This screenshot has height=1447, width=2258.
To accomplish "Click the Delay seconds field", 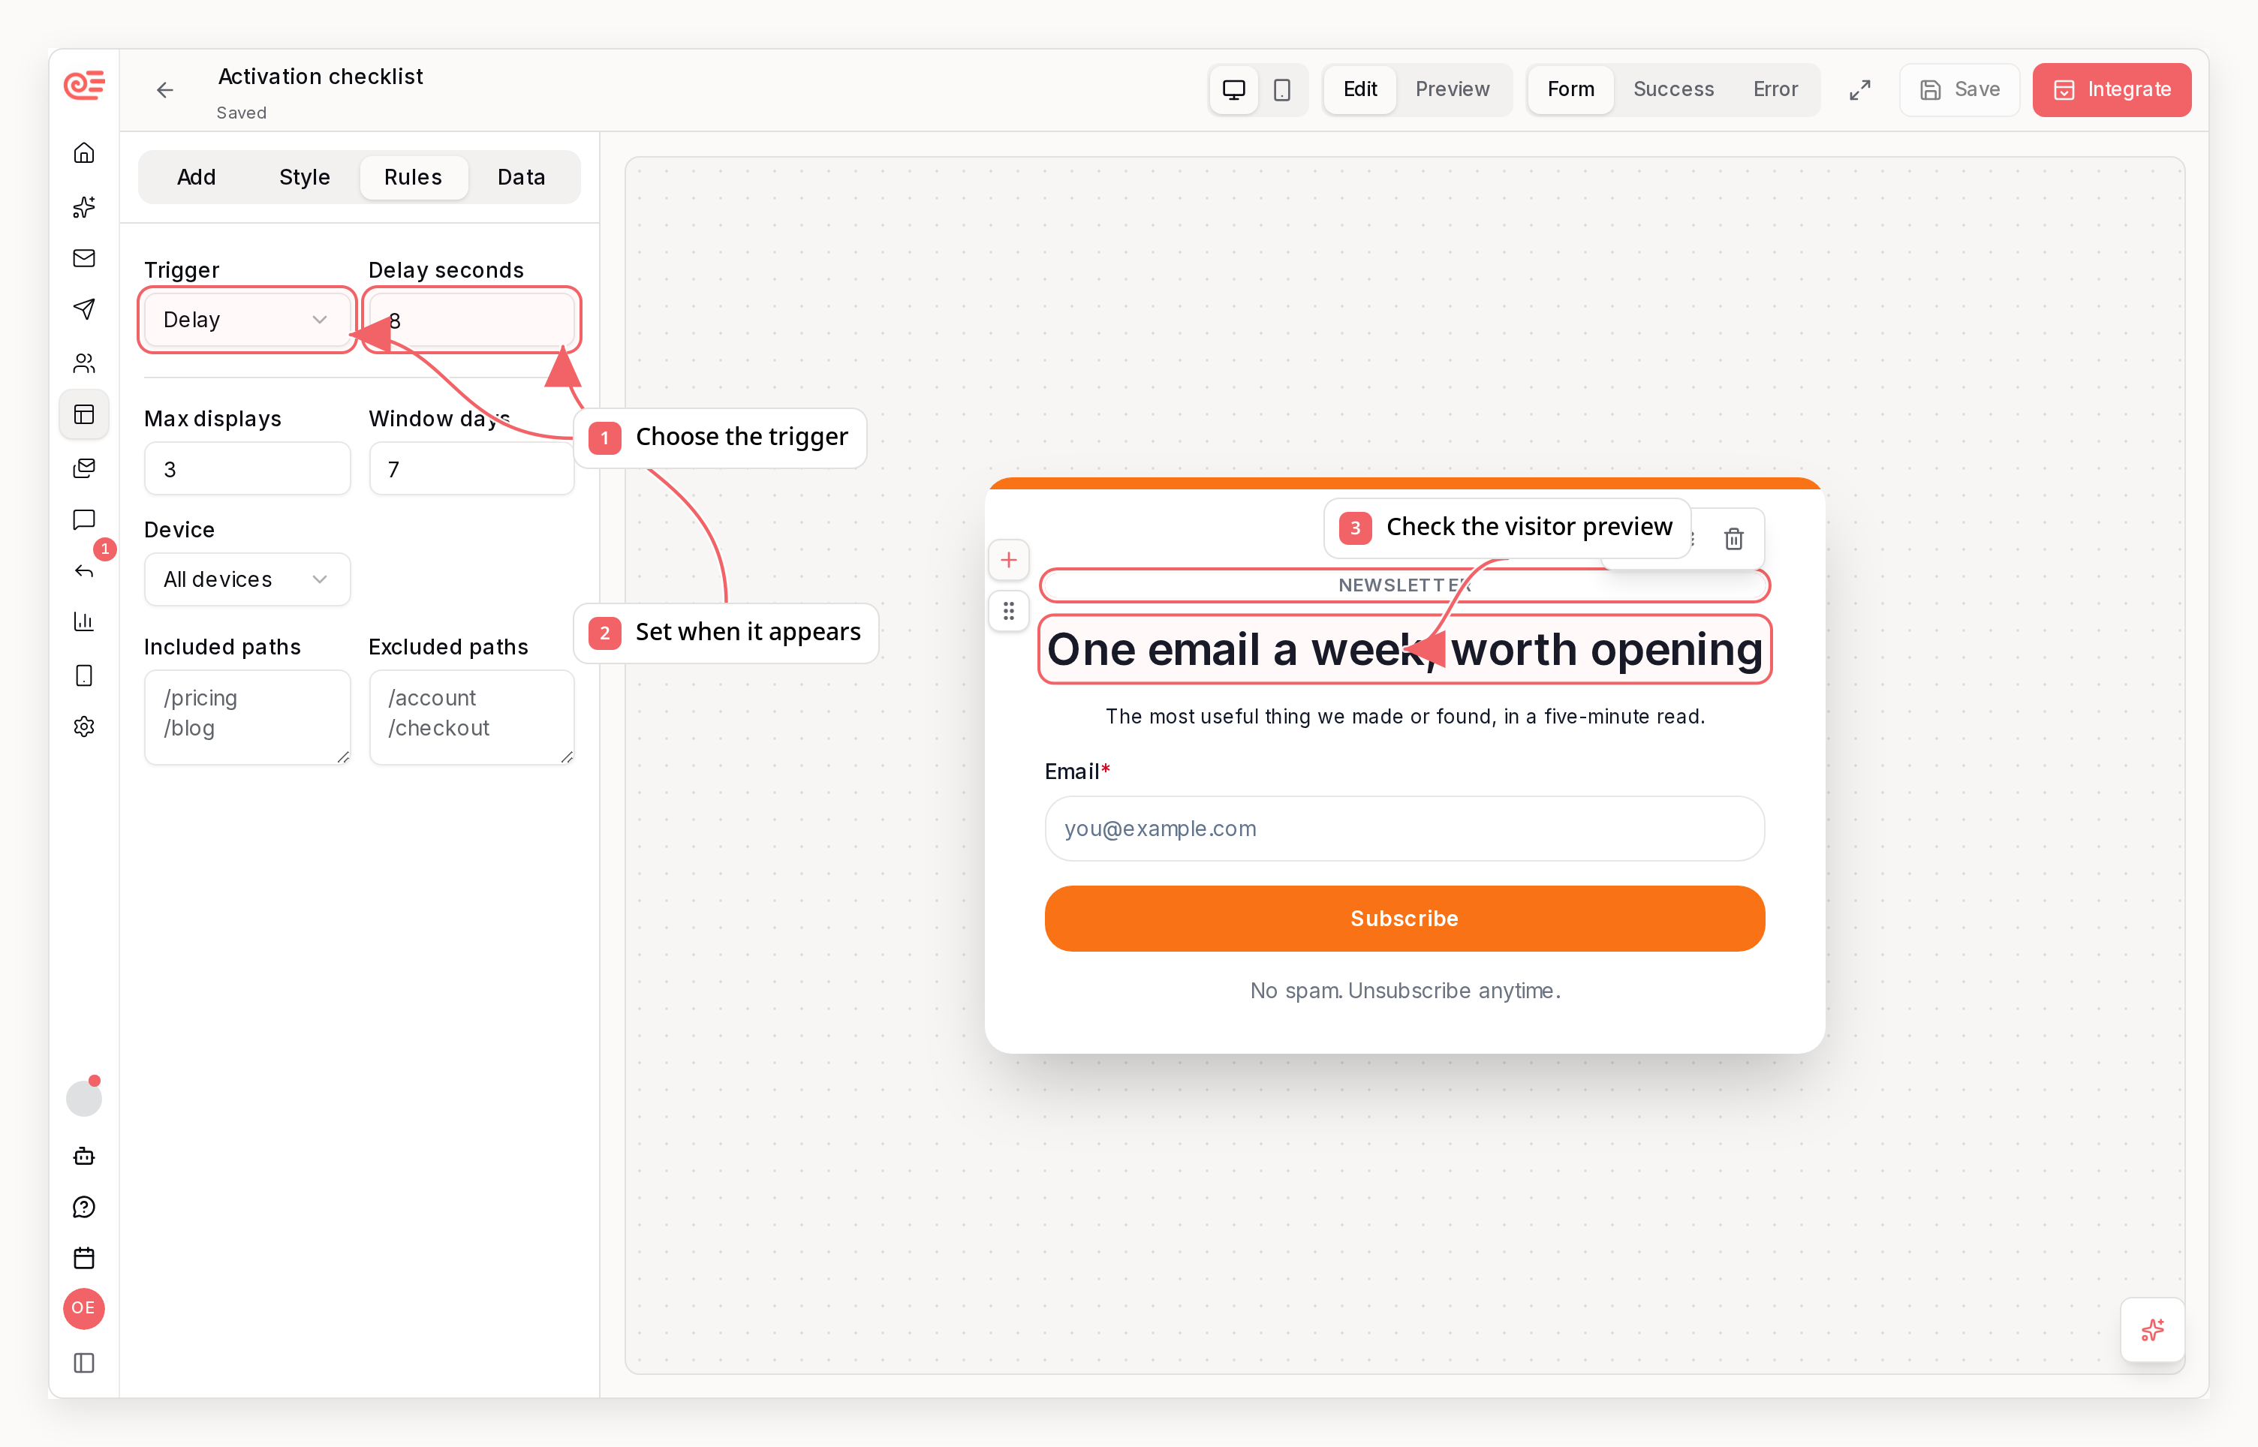I will pyautogui.click(x=471, y=320).
